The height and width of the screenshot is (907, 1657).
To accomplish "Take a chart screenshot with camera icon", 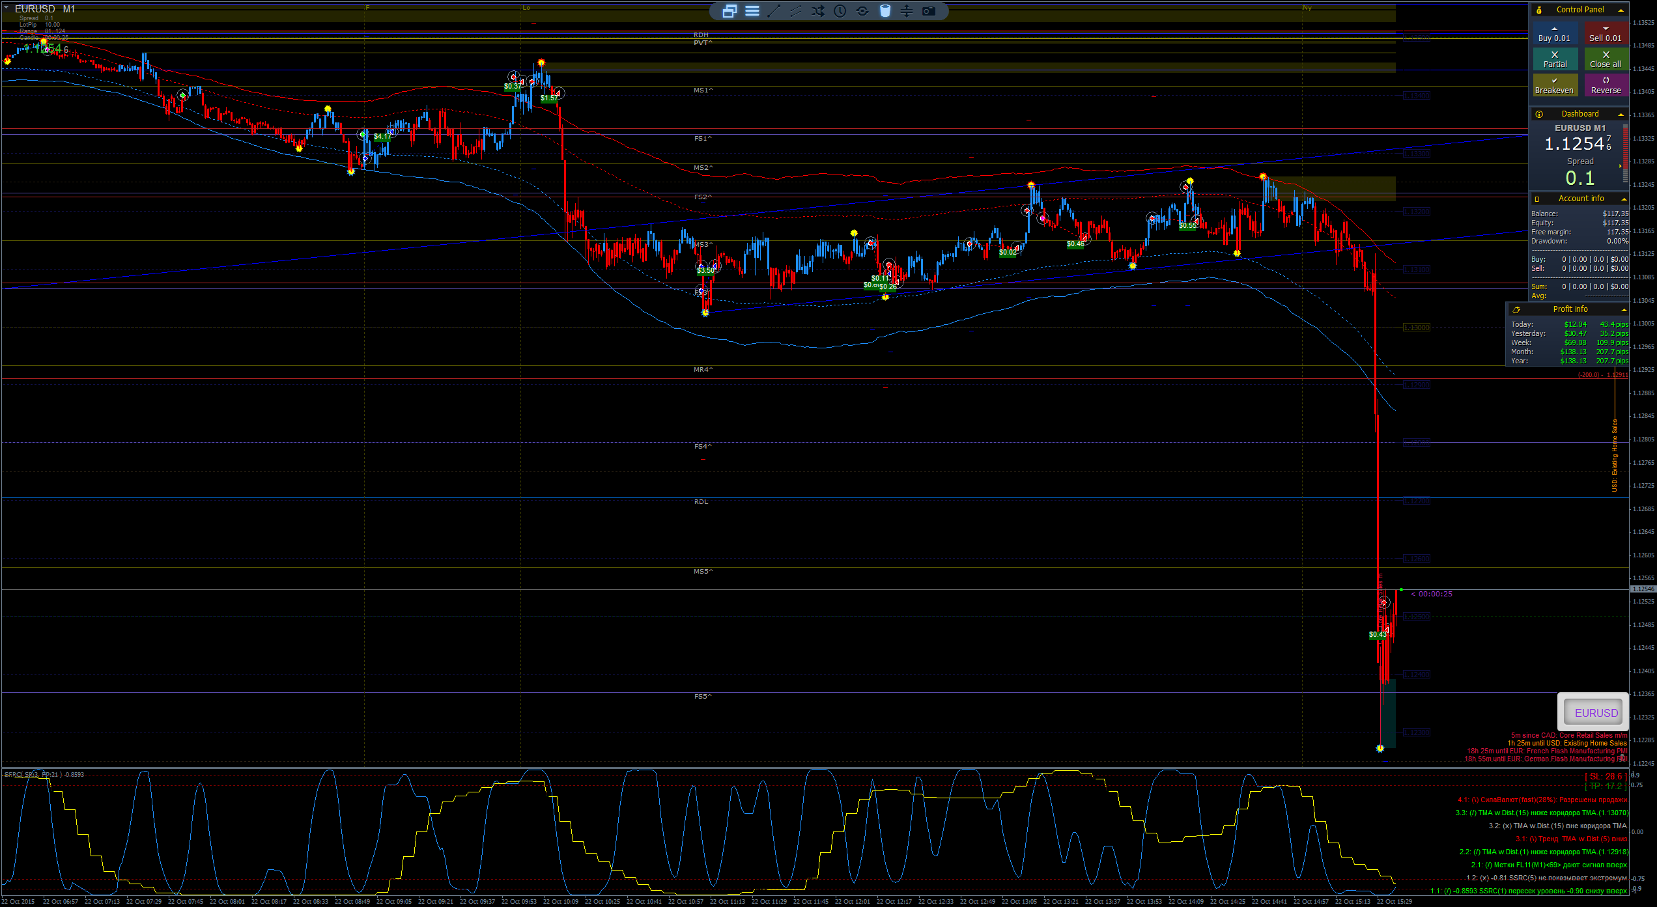I will point(929,11).
